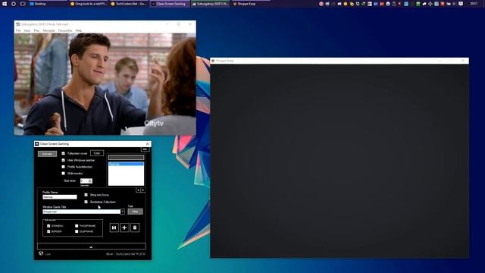Save the current profile with the floppy icon
Screen dimensions: 485x273
coord(114,227)
